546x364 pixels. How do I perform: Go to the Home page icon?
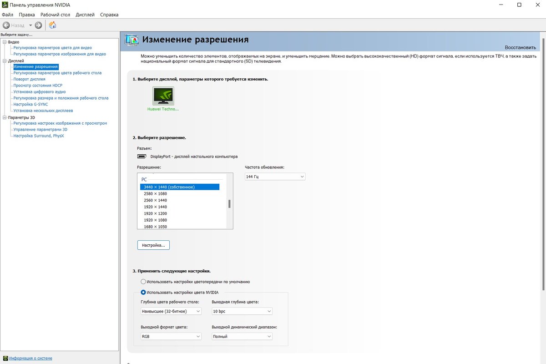coord(52,25)
